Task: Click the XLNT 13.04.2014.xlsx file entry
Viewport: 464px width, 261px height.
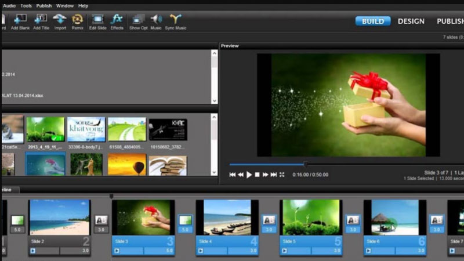Action: (x=23, y=96)
